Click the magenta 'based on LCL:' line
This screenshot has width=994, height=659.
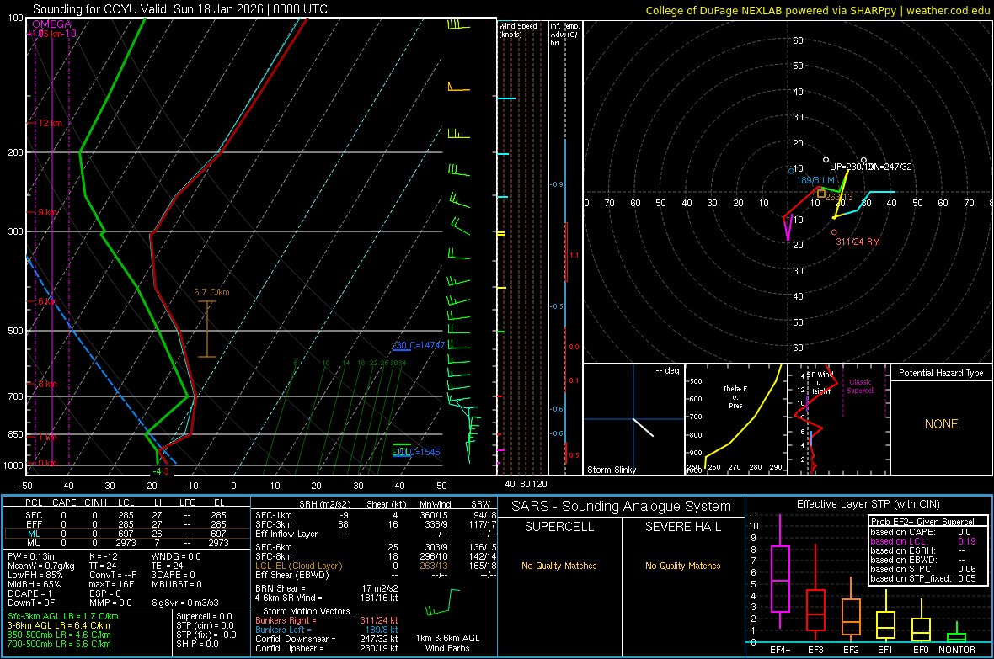point(923,541)
